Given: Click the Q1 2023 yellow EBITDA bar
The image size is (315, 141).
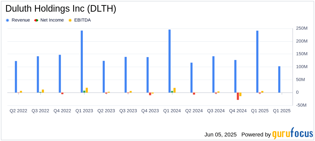Looking at the screenshot, I should 87,90.
